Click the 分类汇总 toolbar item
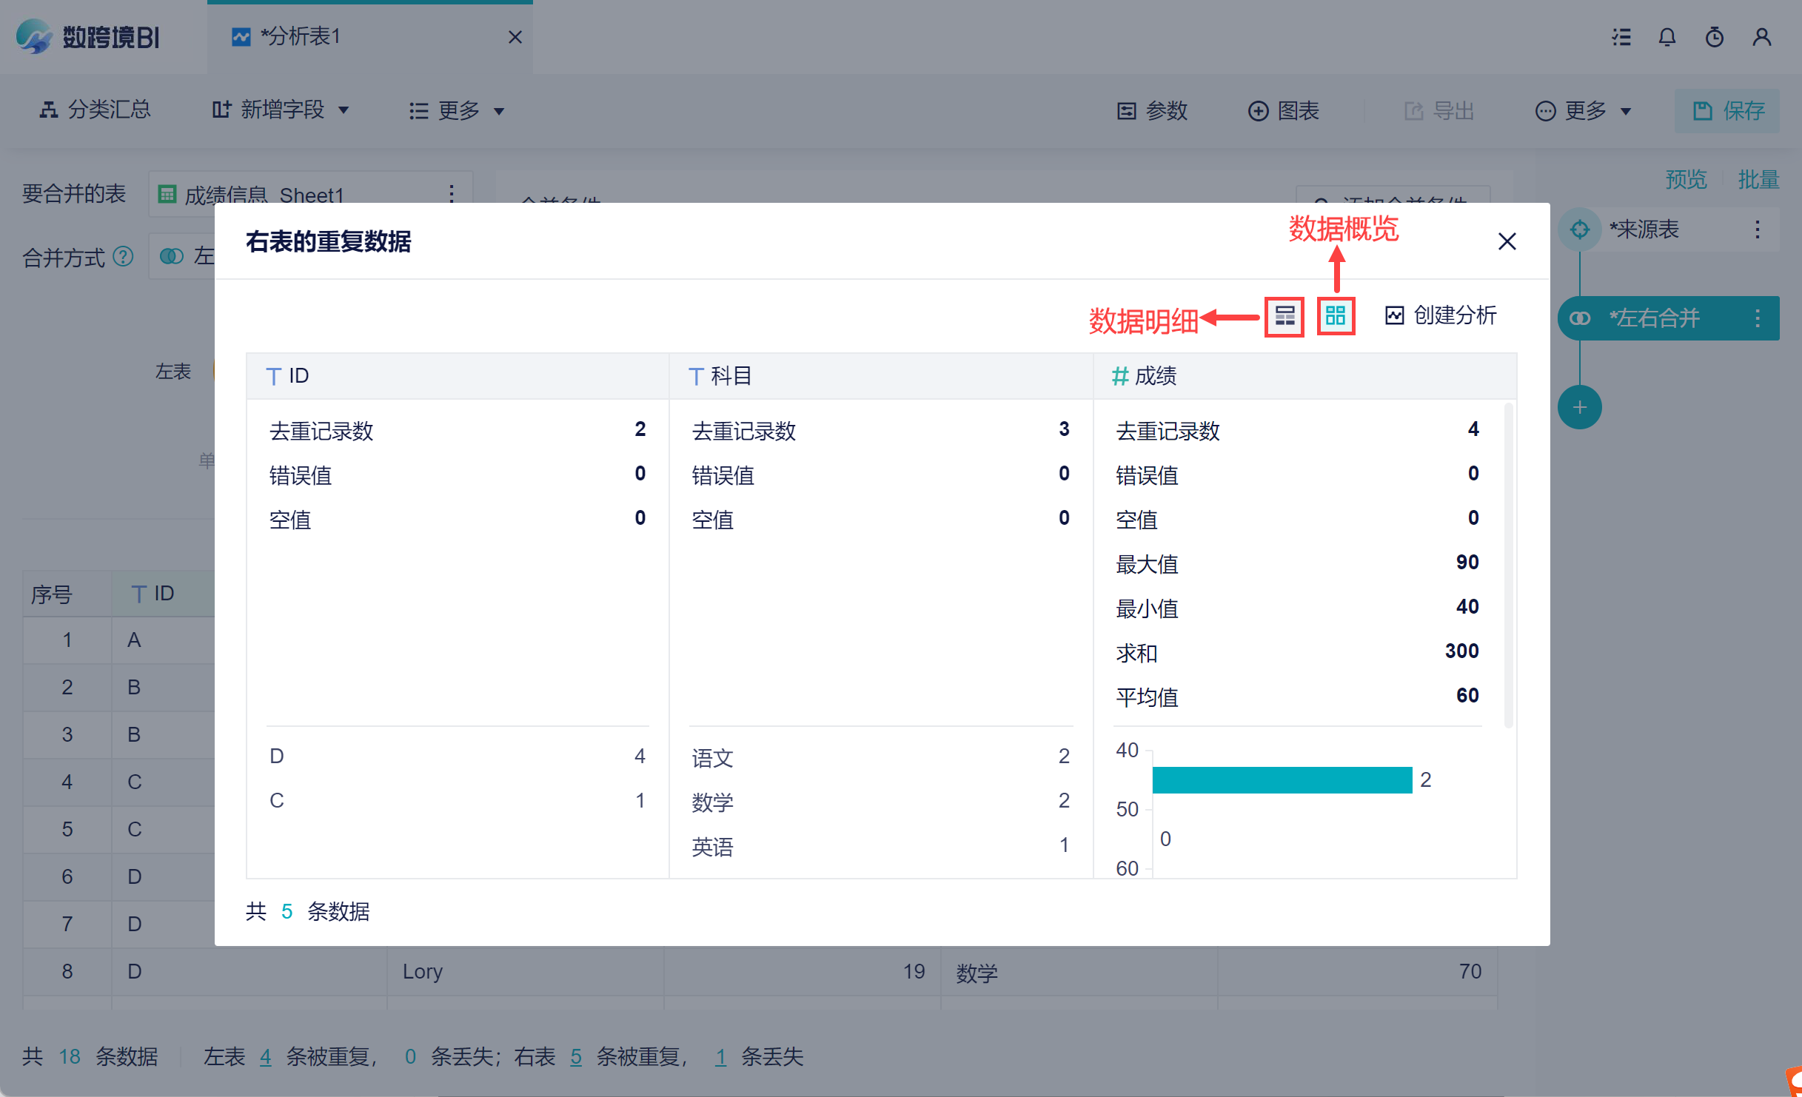Screen dimensions: 1802x1097 click(95, 110)
